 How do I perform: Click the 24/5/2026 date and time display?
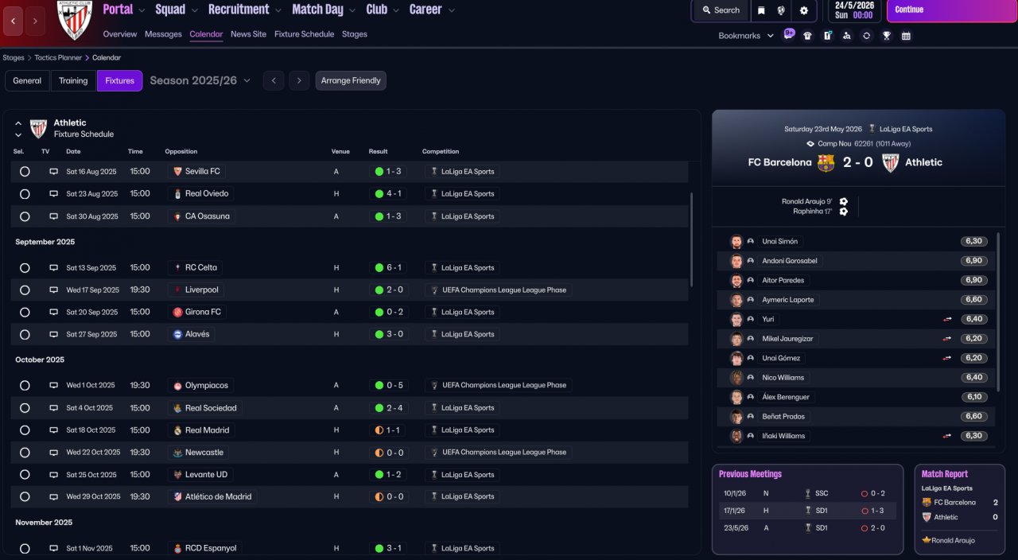pos(855,10)
